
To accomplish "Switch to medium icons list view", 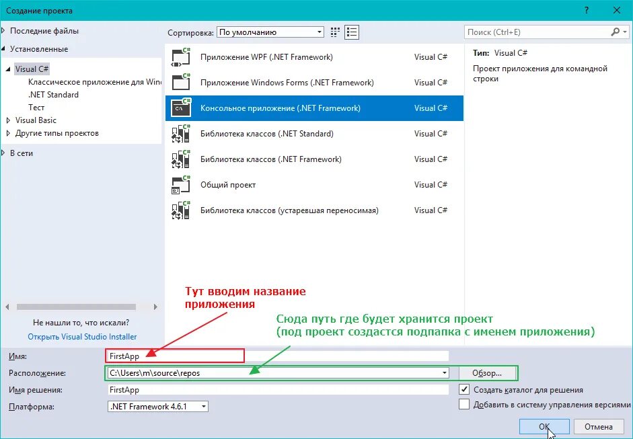I will click(x=352, y=32).
